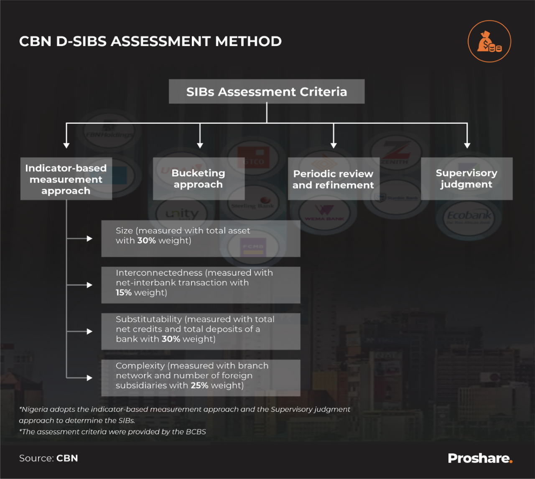Click the faded Ecobank logo
Screen dimensions: 535x479
[469, 217]
